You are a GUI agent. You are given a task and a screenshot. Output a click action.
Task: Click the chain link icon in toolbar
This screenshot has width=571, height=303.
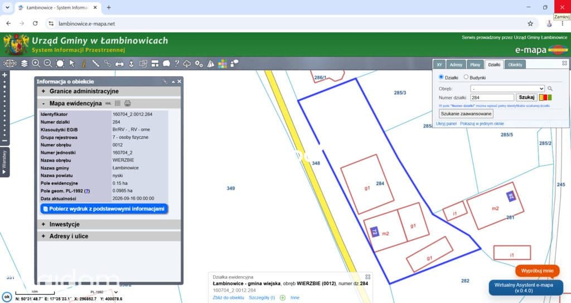point(108,63)
